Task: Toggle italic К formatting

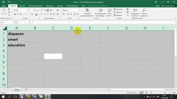Action: (18, 14)
